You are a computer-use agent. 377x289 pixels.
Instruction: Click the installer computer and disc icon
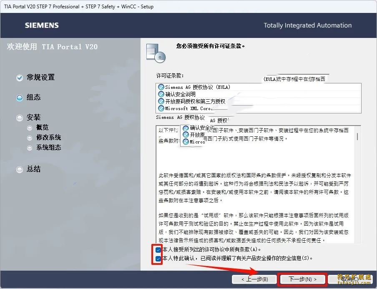click(x=156, y=53)
